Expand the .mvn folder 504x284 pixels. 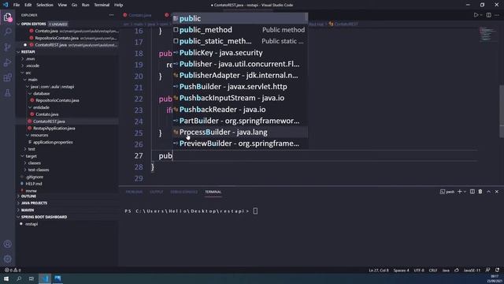[30, 59]
